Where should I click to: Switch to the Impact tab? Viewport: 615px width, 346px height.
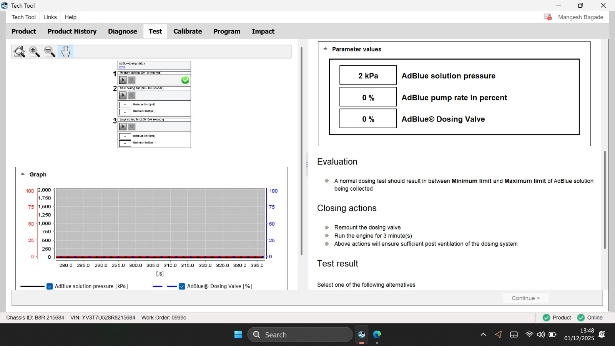coord(263,32)
